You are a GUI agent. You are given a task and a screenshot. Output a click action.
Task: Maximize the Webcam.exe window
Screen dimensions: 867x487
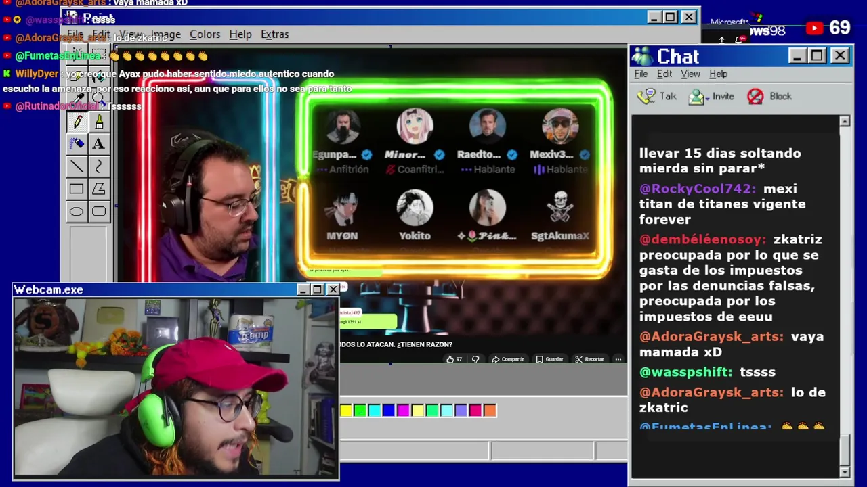click(317, 289)
